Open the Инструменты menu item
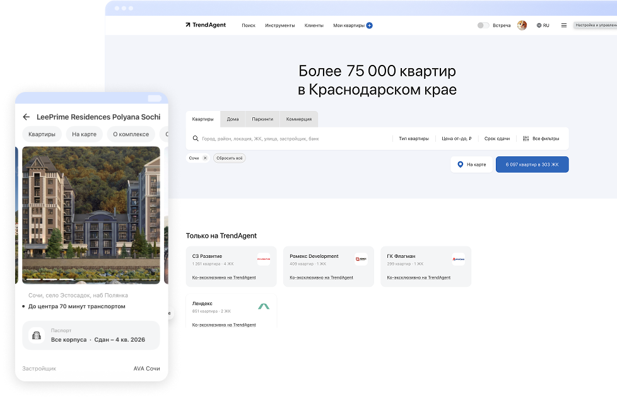617x399 pixels. (279, 26)
